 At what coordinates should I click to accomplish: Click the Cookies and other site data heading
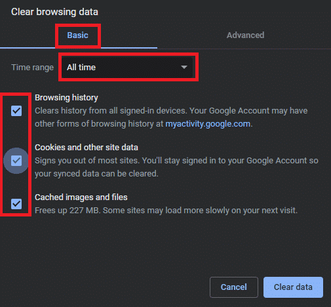87,148
